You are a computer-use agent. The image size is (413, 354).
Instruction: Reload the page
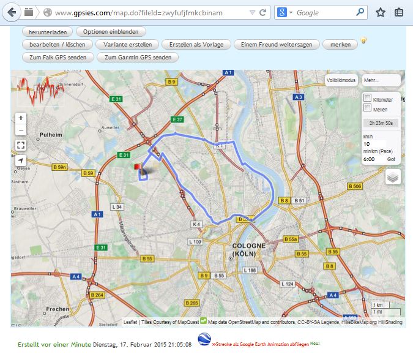point(263,12)
